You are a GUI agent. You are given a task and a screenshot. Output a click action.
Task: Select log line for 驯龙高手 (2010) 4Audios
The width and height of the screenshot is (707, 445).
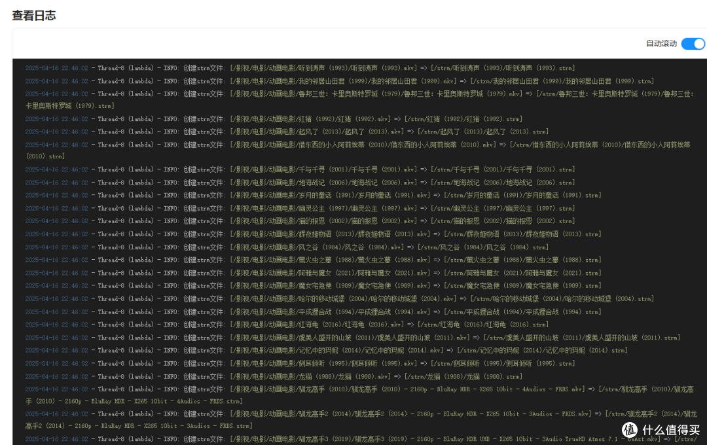tap(359, 395)
